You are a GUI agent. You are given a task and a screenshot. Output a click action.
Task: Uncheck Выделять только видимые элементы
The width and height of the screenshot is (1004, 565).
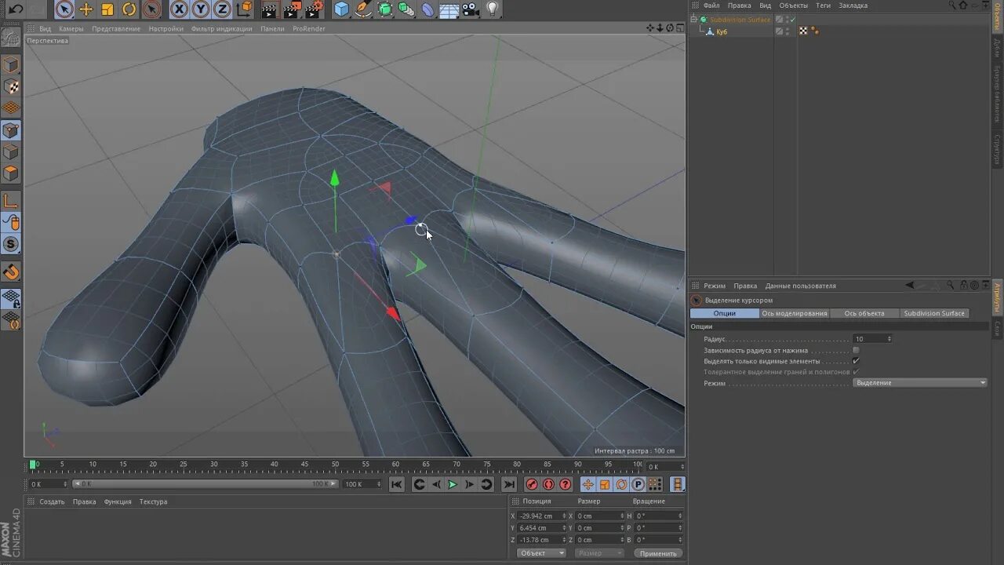pos(856,361)
